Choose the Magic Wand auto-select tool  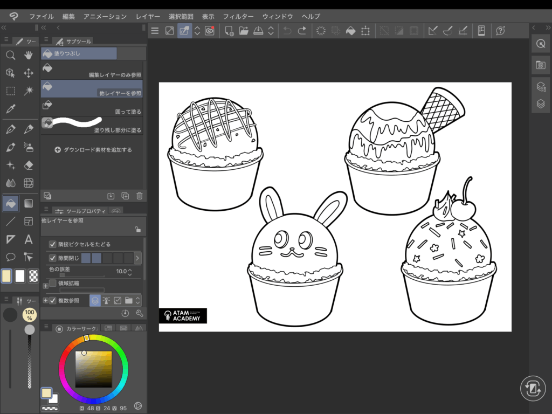point(29,91)
